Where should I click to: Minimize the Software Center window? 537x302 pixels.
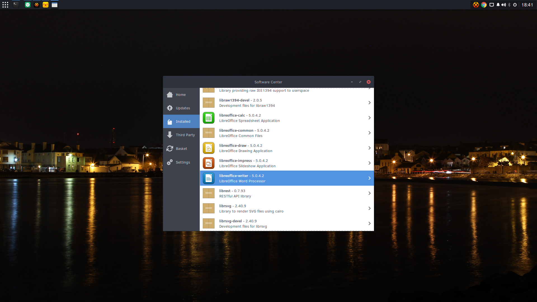(352, 82)
